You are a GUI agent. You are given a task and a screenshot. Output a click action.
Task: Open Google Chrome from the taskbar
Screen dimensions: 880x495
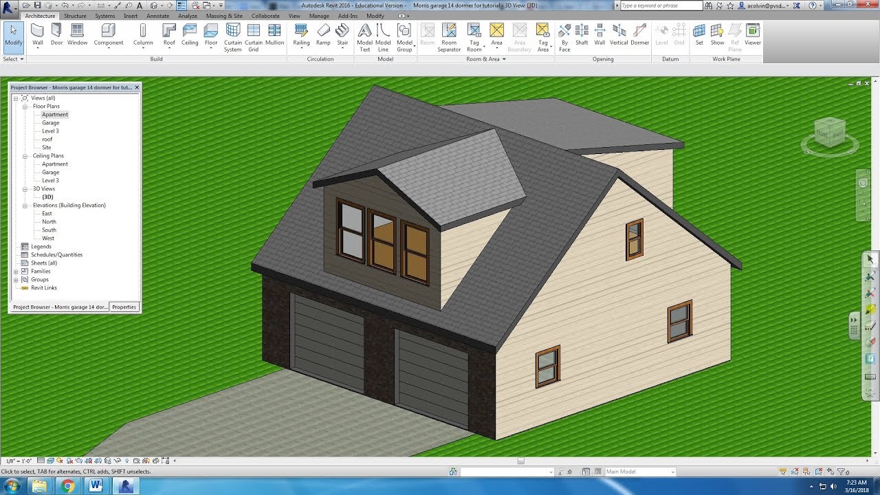[67, 487]
